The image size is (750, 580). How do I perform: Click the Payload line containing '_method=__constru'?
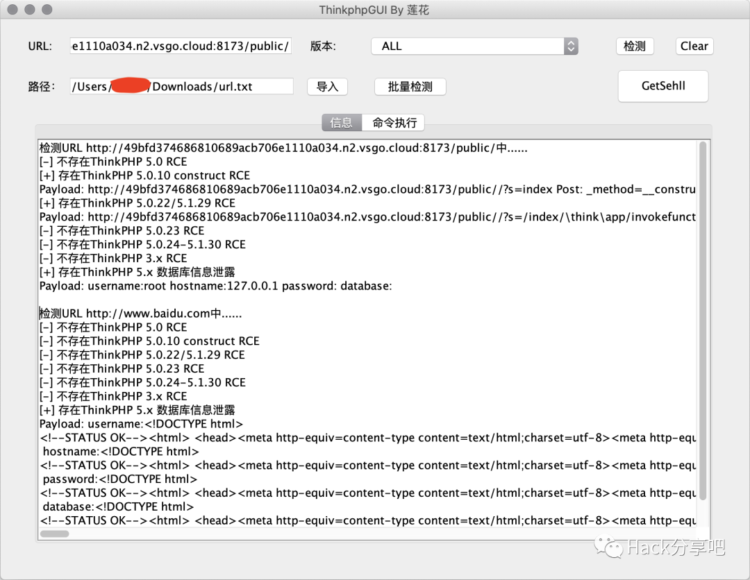coord(367,189)
